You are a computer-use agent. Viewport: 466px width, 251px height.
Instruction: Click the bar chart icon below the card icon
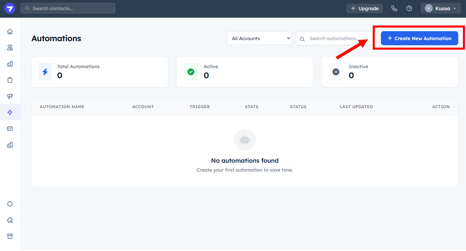click(10, 145)
